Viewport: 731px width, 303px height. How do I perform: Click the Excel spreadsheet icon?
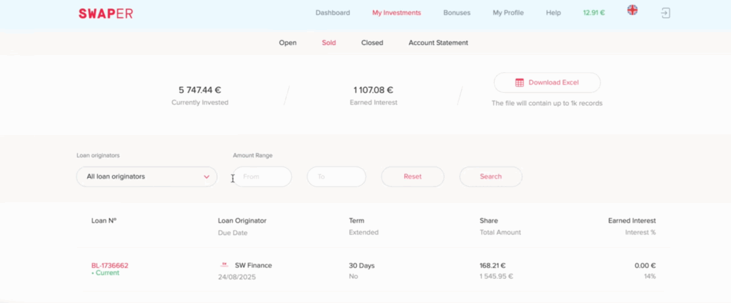[520, 82]
